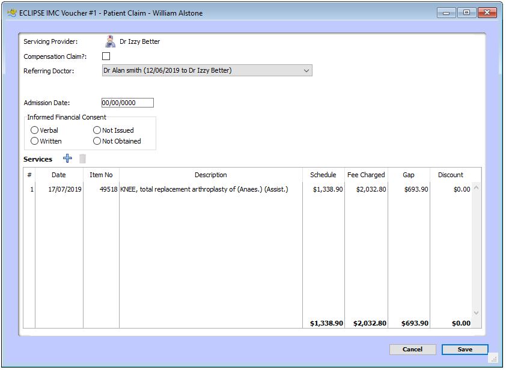This screenshot has height=370, width=506.
Task: Enable the Compensation Claim checkbox
Action: click(x=105, y=55)
